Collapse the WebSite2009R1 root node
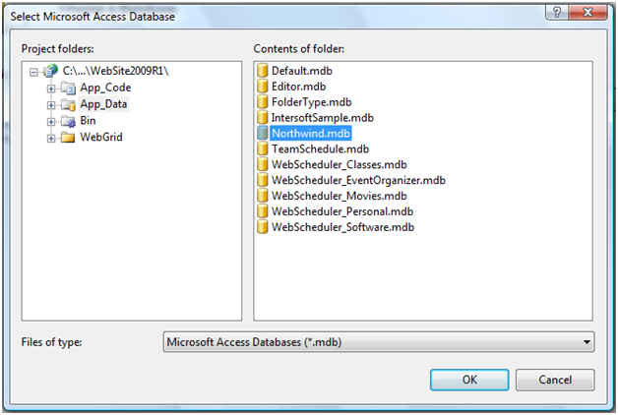This screenshot has height=415, width=618. pos(33,72)
